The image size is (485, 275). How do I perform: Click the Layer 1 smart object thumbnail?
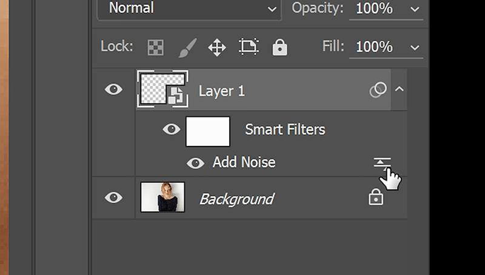(163, 90)
